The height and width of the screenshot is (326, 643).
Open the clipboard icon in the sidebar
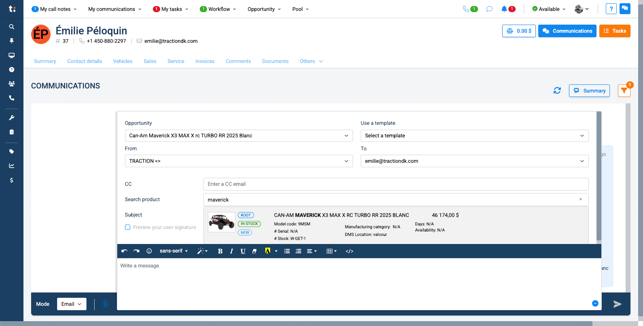point(12,132)
